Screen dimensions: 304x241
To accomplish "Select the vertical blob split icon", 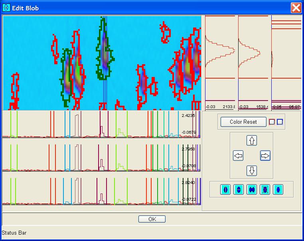I will (x=226, y=190).
